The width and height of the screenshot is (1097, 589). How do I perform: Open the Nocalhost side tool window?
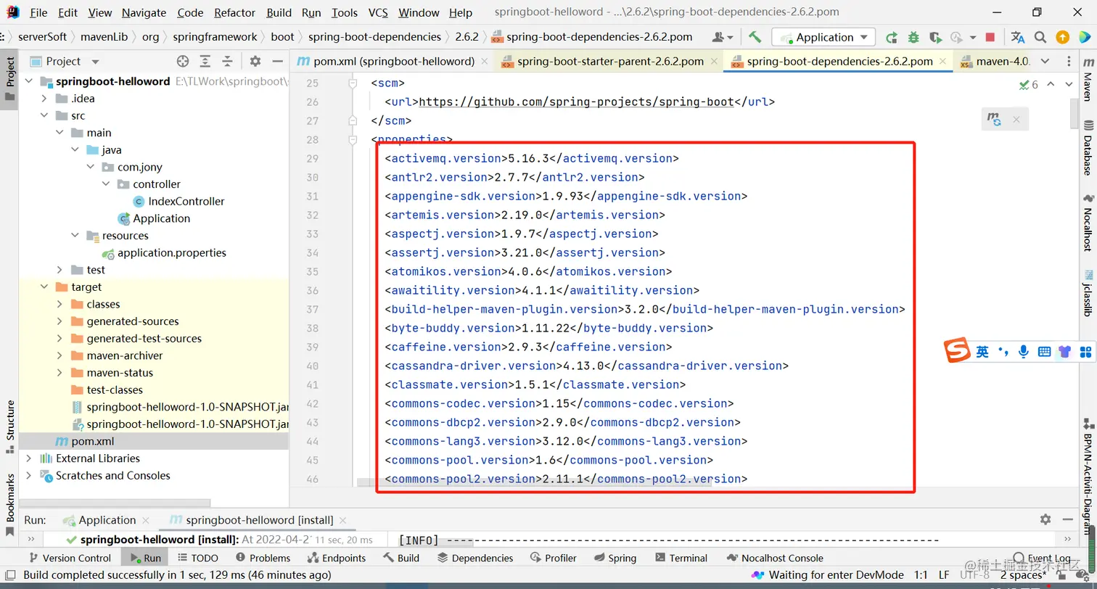1088,222
